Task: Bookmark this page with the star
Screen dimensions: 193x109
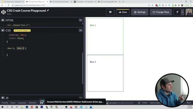Action: (x=152, y=5)
